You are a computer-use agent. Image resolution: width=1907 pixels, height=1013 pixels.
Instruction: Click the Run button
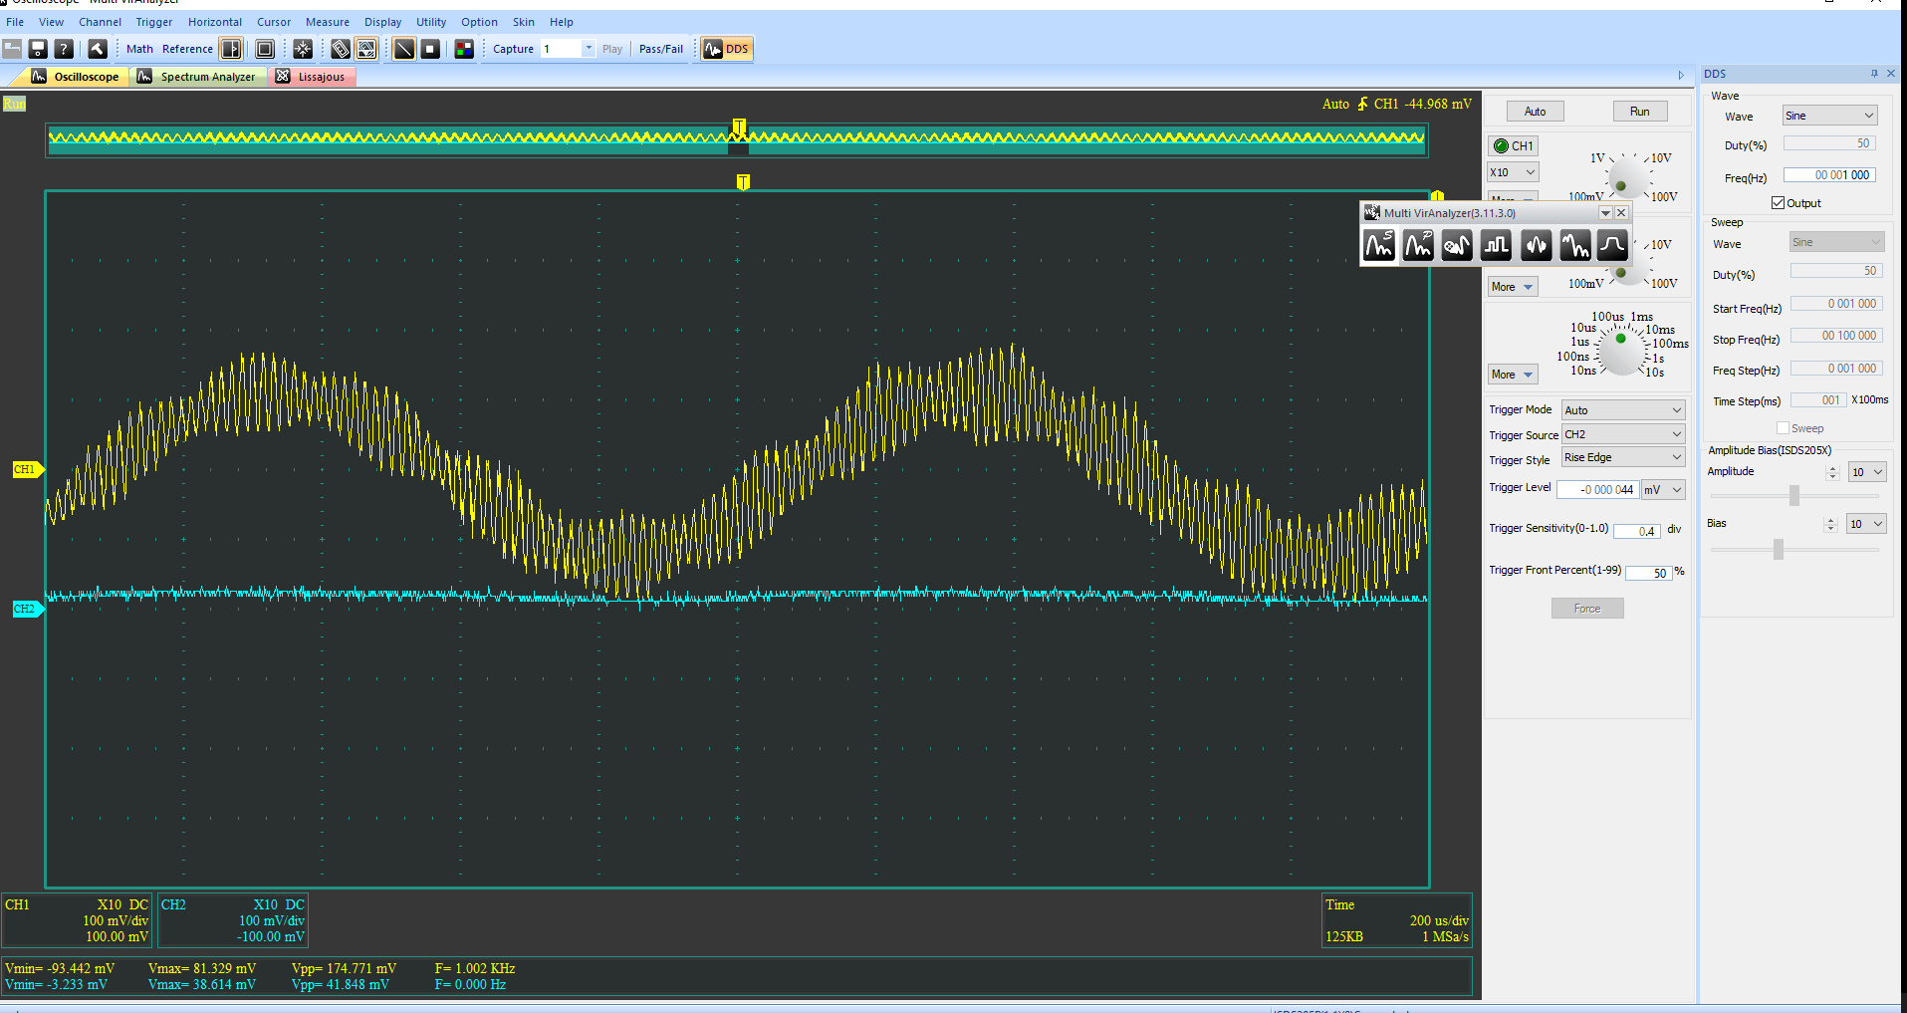1640,112
